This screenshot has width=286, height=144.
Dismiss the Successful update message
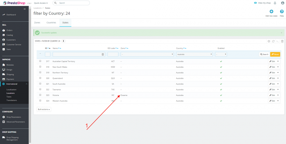pos(281,33)
